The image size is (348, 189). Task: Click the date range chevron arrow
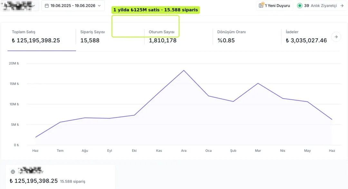(99, 6)
